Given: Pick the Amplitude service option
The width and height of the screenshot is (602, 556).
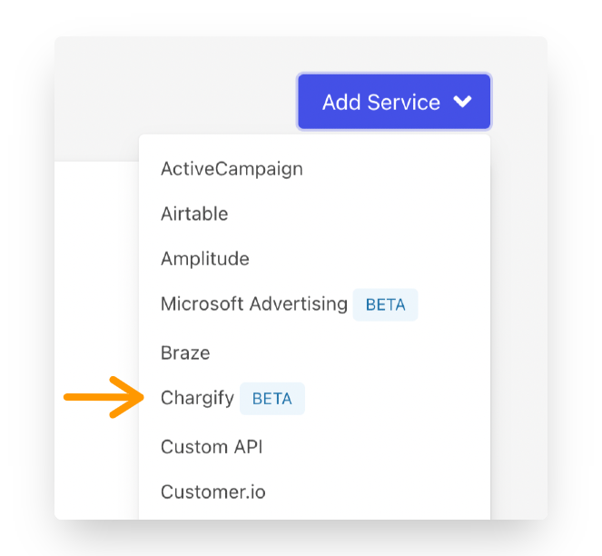Looking at the screenshot, I should point(205,259).
